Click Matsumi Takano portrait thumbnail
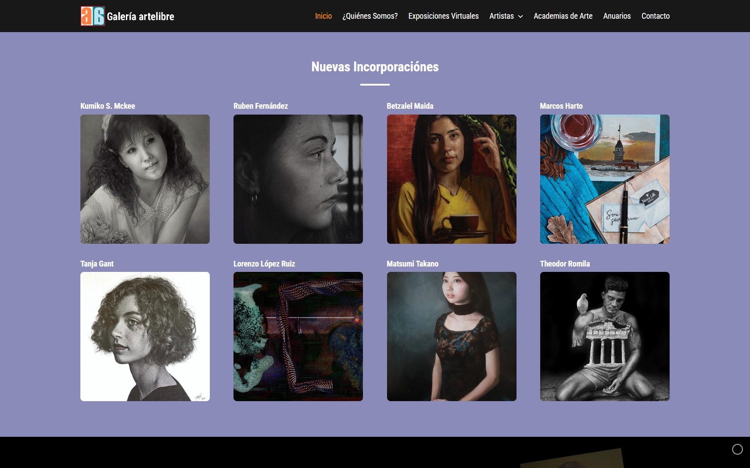 click(x=451, y=337)
